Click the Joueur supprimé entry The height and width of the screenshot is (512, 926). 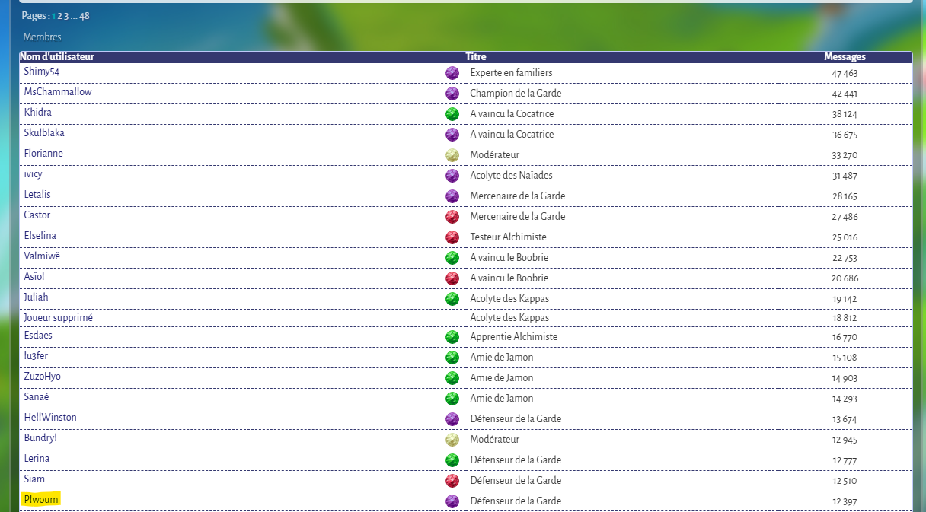[59, 318]
